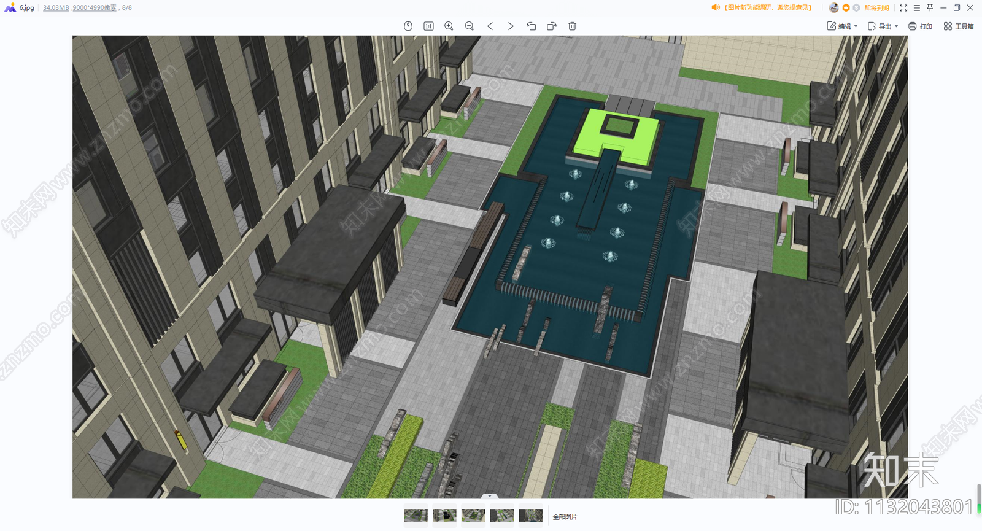Open the 工具箱 toolbox
Viewport: 982px width, 531px height.
click(x=959, y=26)
